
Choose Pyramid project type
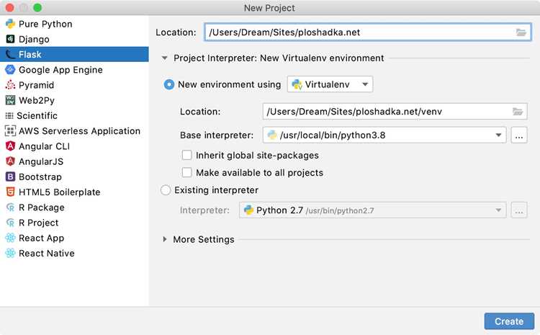coord(74,85)
